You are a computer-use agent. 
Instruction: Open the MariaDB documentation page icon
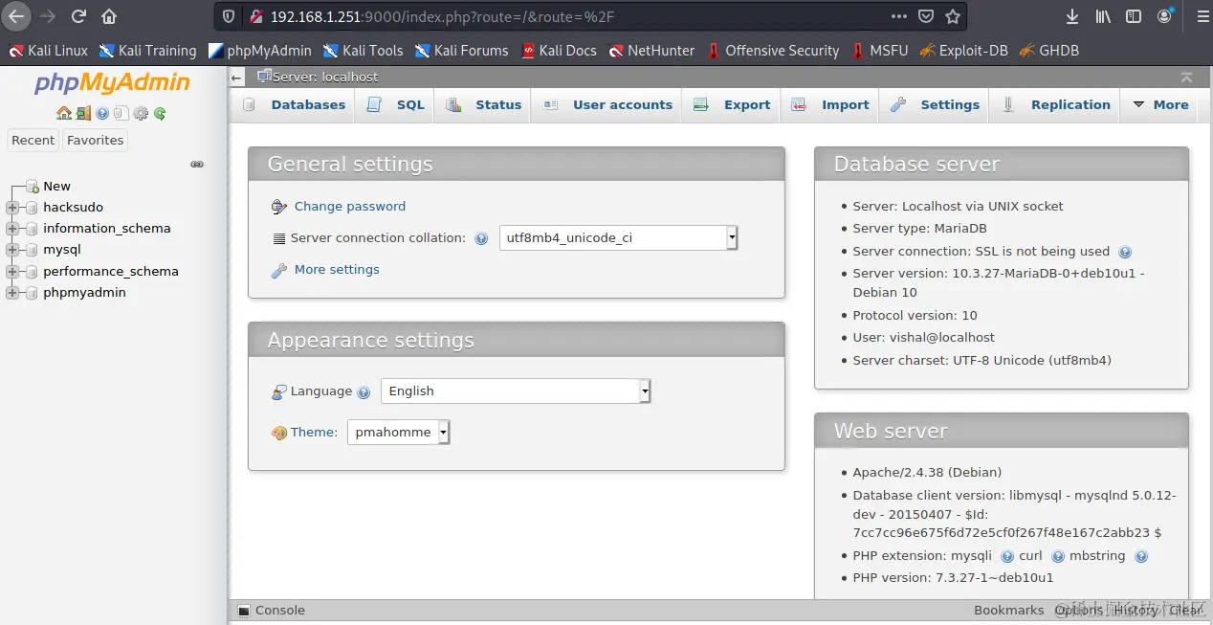click(x=121, y=113)
